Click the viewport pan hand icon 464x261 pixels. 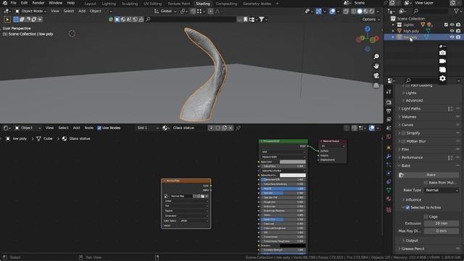click(376, 66)
